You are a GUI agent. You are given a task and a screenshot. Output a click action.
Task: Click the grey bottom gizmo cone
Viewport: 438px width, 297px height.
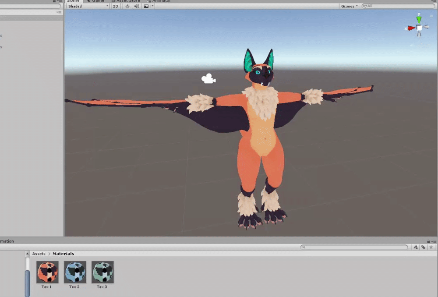(419, 34)
